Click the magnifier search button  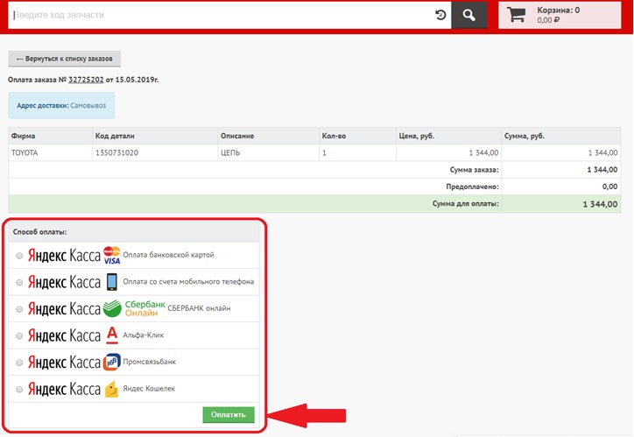(x=469, y=15)
